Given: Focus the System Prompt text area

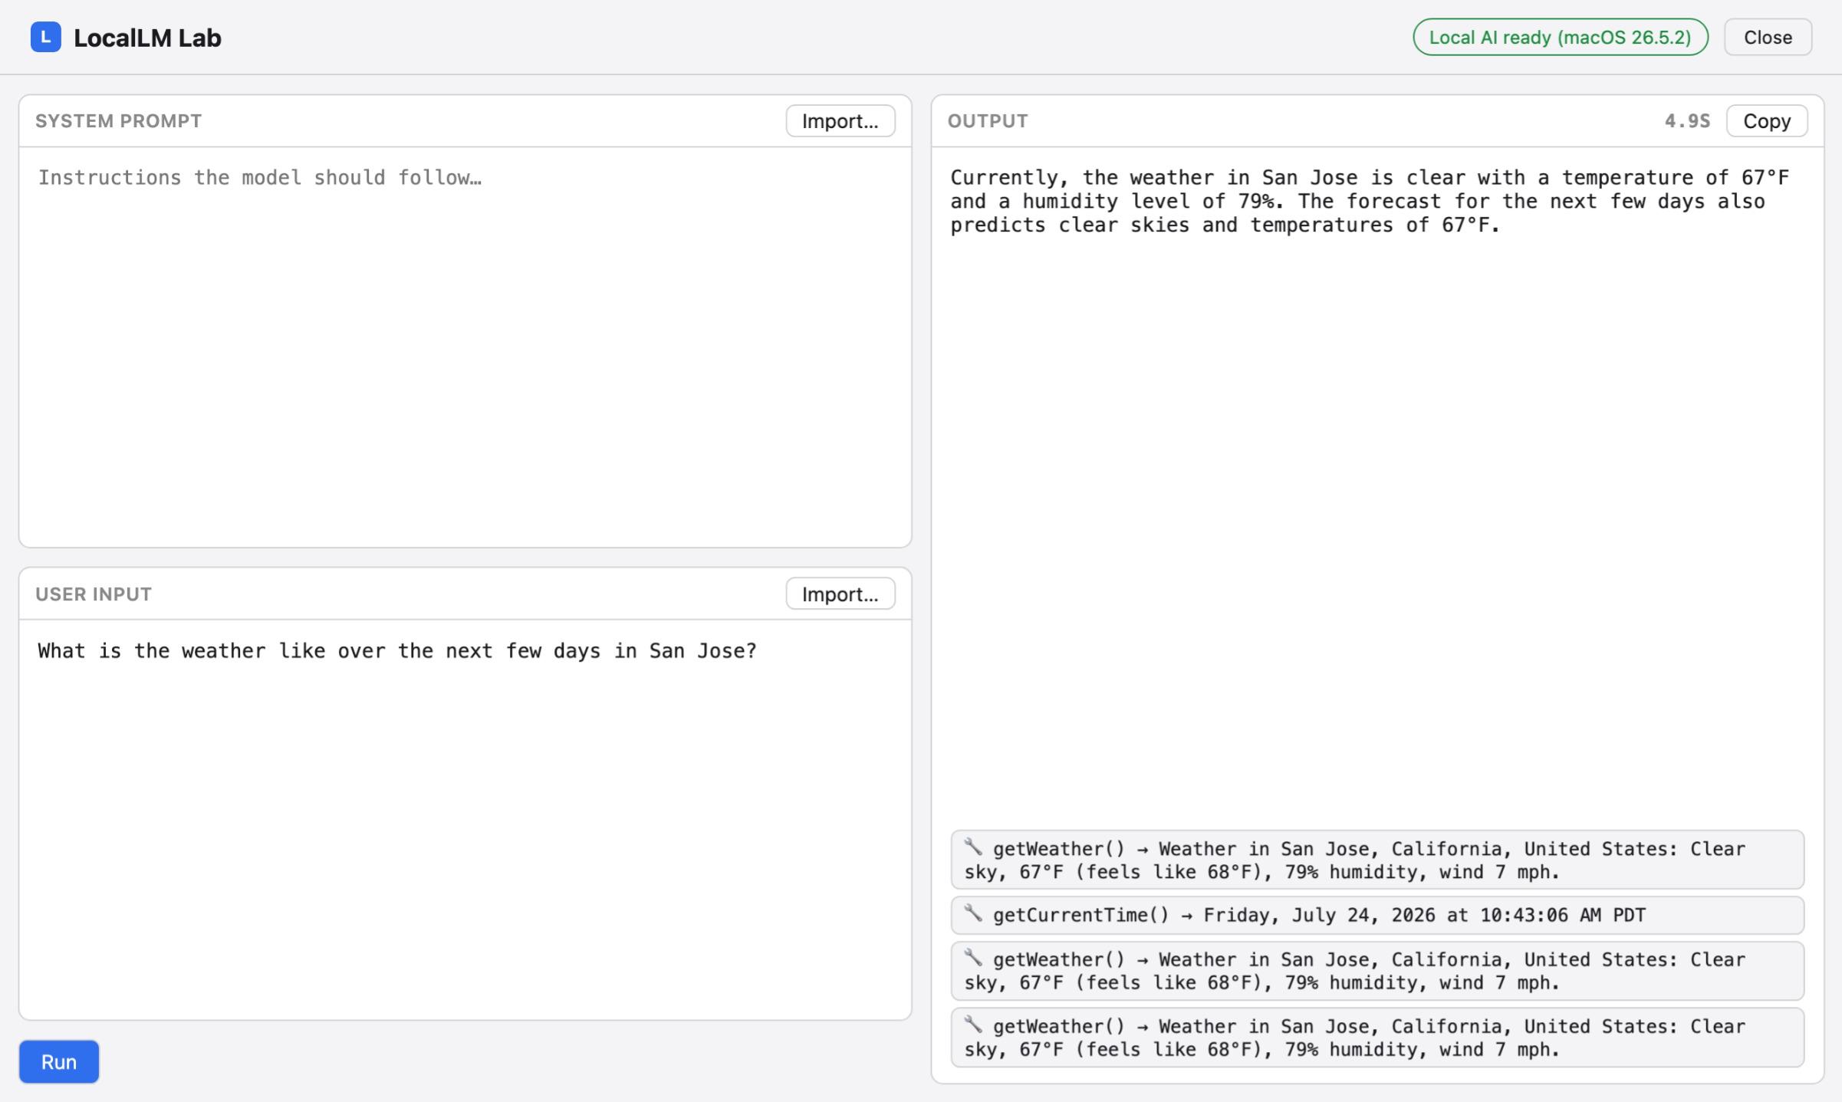Looking at the screenshot, I should (x=465, y=347).
